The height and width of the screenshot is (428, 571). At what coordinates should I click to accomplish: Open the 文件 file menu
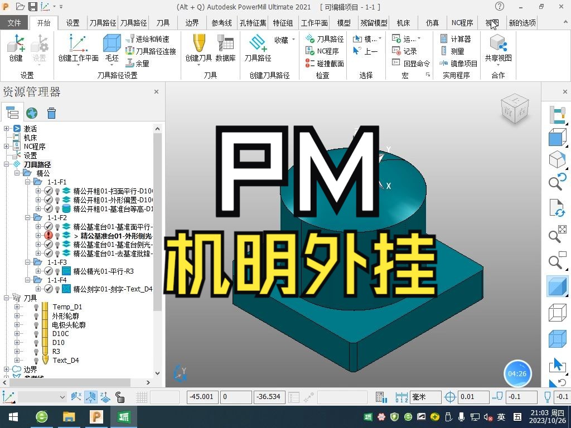(14, 23)
